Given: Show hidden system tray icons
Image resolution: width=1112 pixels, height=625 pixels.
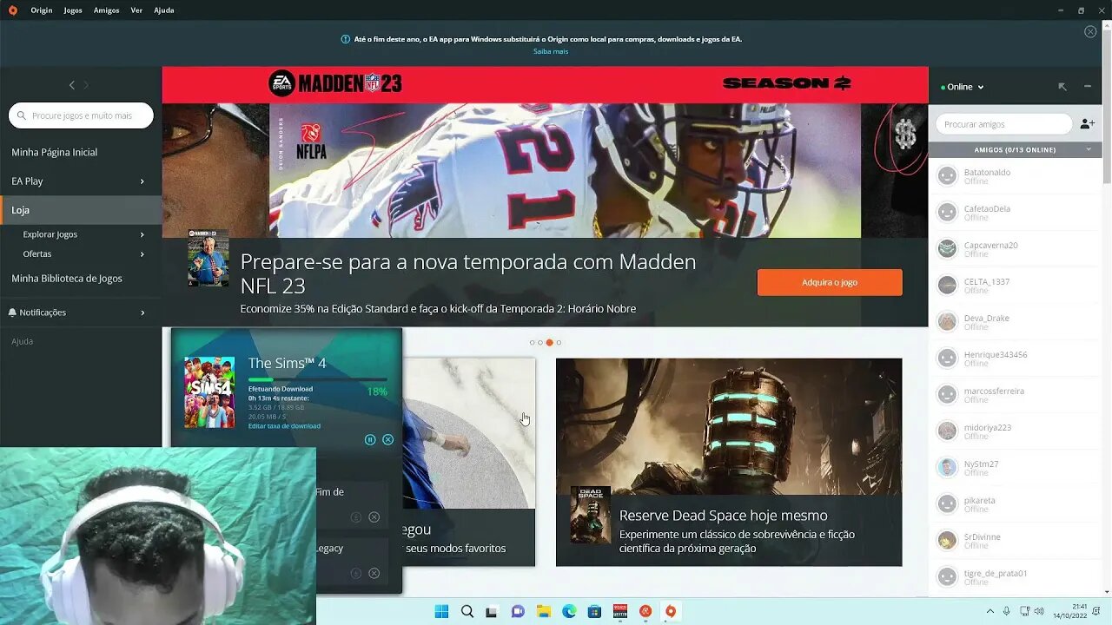Looking at the screenshot, I should [x=990, y=611].
